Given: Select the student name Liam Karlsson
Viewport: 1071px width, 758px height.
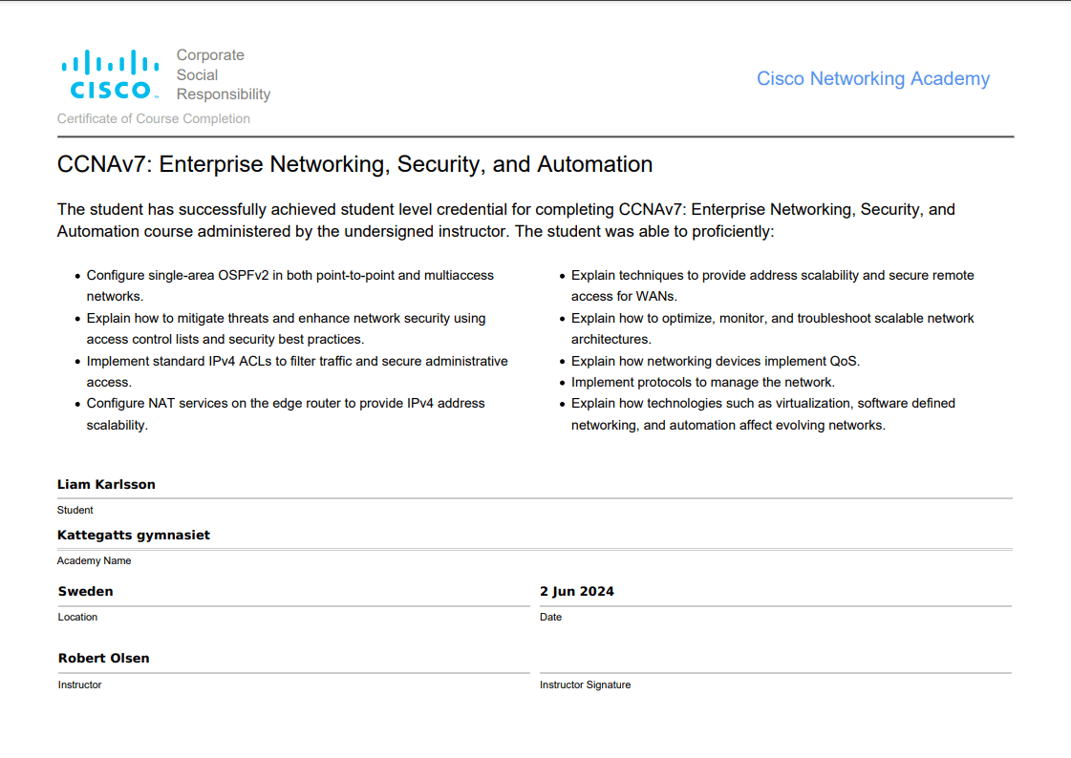Looking at the screenshot, I should (106, 484).
